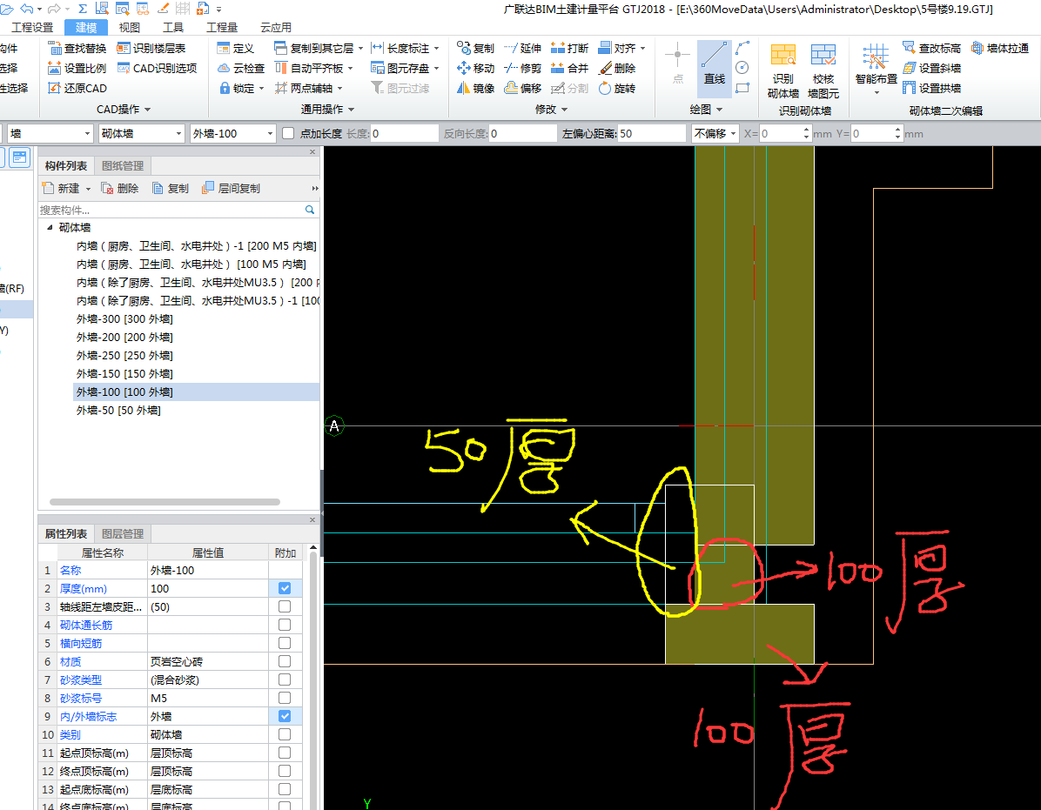The height and width of the screenshot is (810, 1041).
Task: Select 外墙-50 [50 外墙] component
Action: point(118,411)
